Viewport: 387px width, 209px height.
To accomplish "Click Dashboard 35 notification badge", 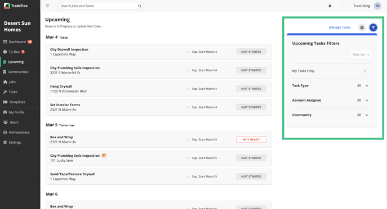I will (x=30, y=42).
